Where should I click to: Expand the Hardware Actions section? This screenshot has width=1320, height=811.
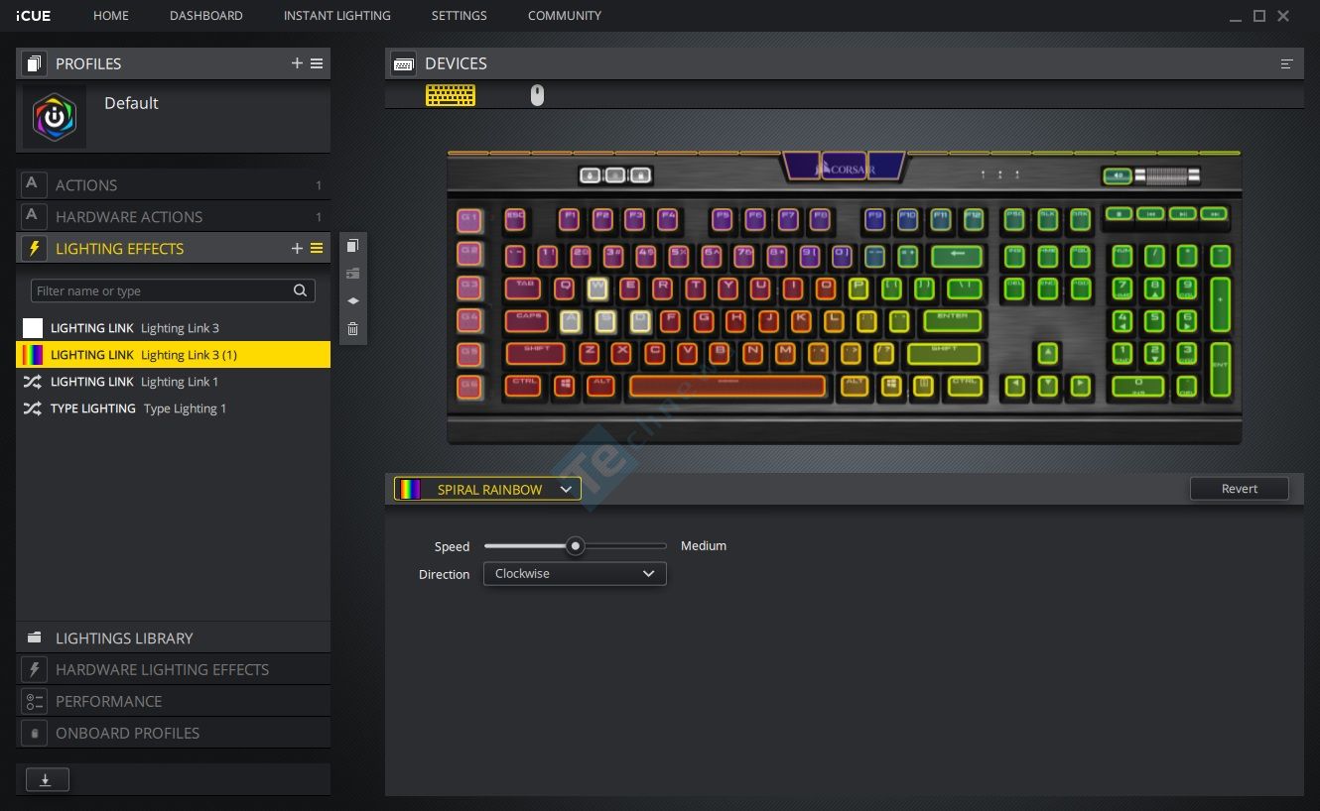coord(173,217)
